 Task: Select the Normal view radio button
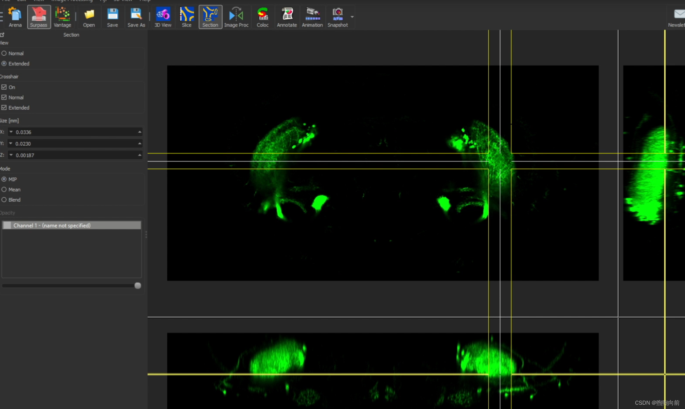point(4,53)
